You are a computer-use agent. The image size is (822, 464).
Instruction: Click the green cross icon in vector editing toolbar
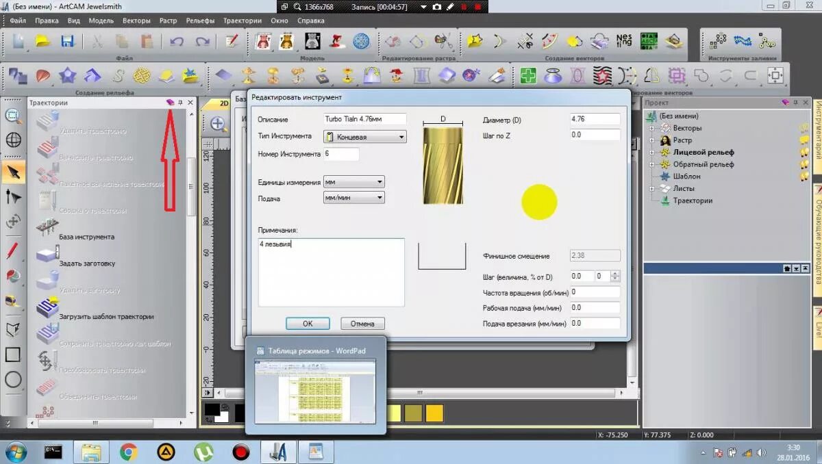click(x=527, y=75)
